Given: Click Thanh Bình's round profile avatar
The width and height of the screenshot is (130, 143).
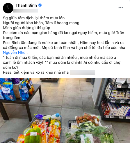Looking at the screenshot, I should [x=8, y=8].
